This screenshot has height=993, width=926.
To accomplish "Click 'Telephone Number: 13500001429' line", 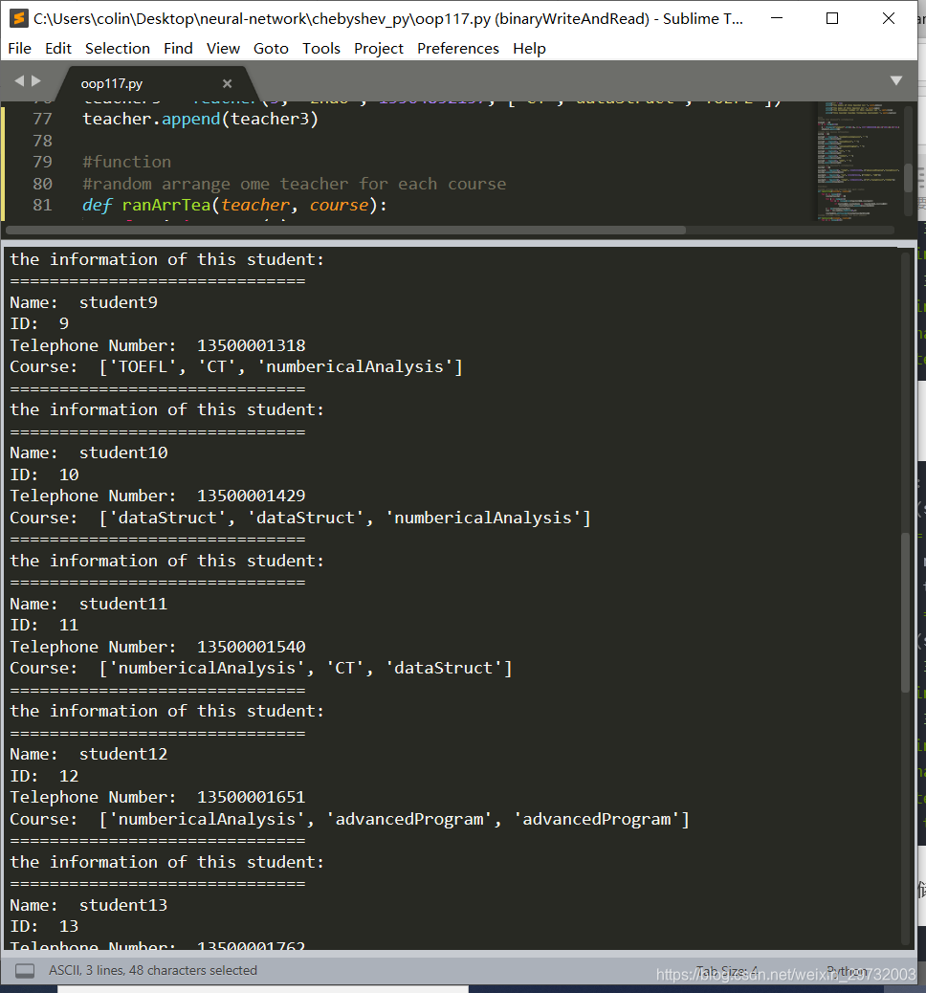I will coord(157,496).
